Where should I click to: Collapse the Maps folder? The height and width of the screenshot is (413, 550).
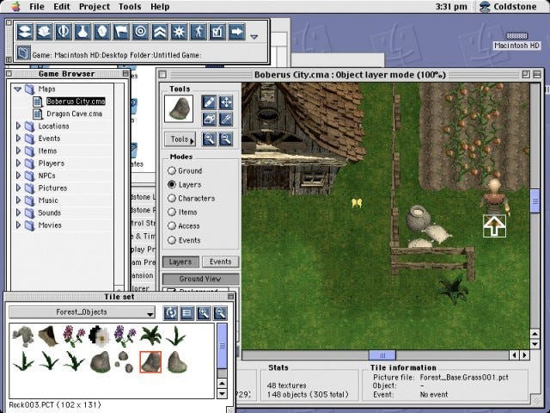point(17,89)
